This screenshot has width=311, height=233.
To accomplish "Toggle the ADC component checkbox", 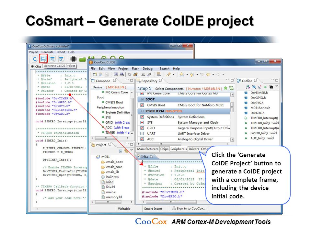I will pos(142,139).
